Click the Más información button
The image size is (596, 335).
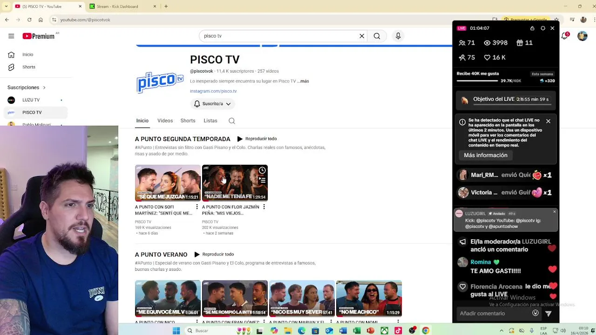tap(486, 155)
